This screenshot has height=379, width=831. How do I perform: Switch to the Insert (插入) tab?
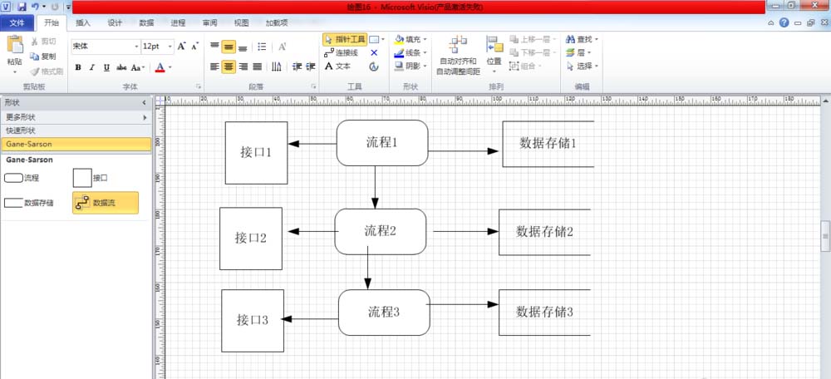point(83,22)
